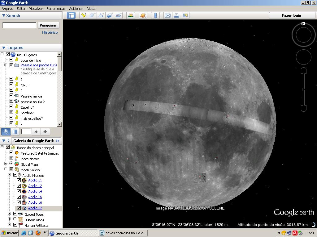Viewport: 317px width, 237px height.
Task: Email the current view
Action: [167, 15]
